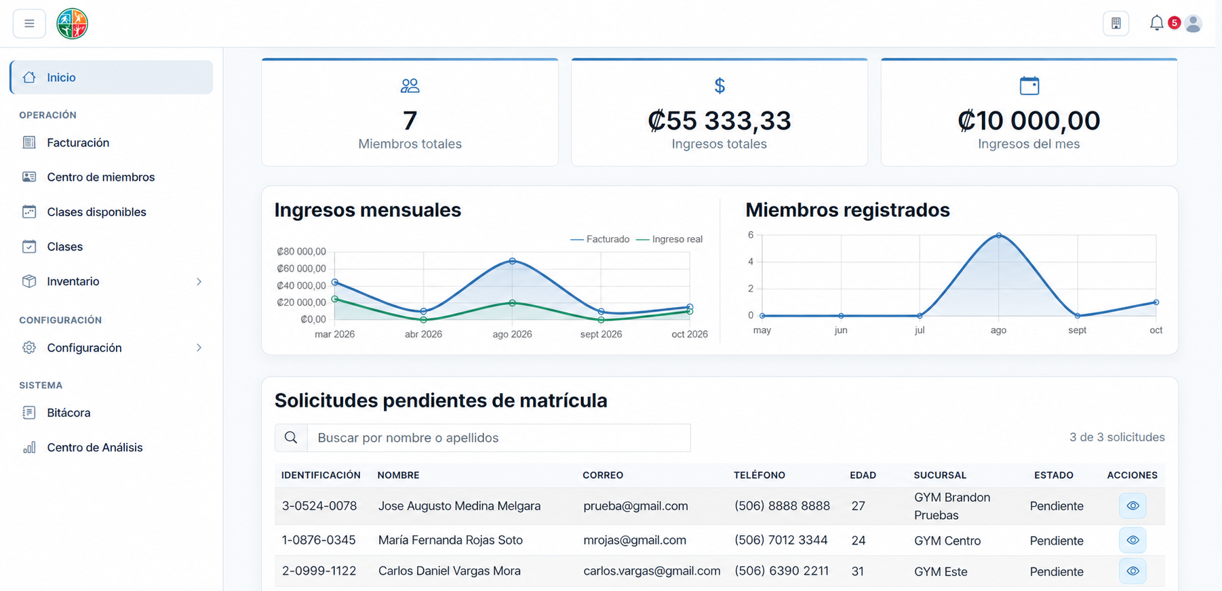1222x591 pixels.
Task: View Carlos Daniel Vargas Mora's request
Action: [1132, 571]
